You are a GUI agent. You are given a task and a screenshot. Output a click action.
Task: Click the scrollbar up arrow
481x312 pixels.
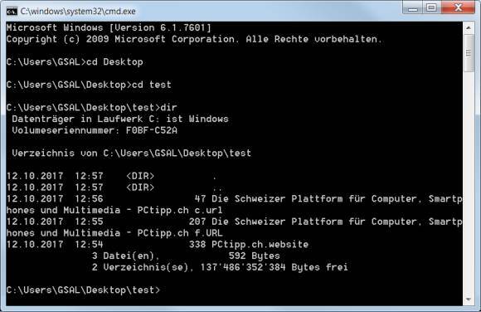[468, 28]
